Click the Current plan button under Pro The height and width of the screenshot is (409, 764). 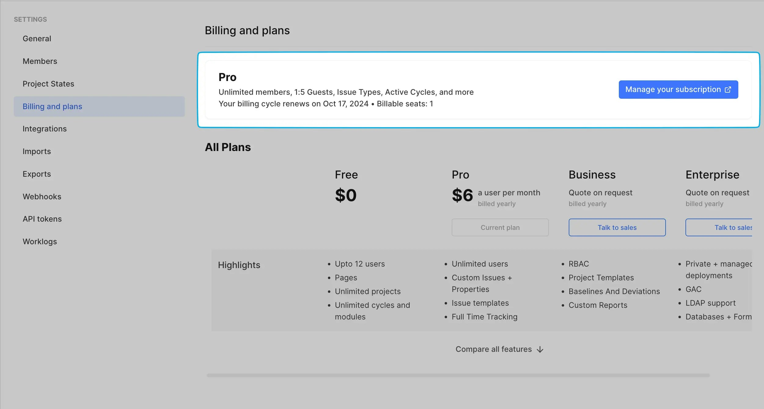click(500, 227)
